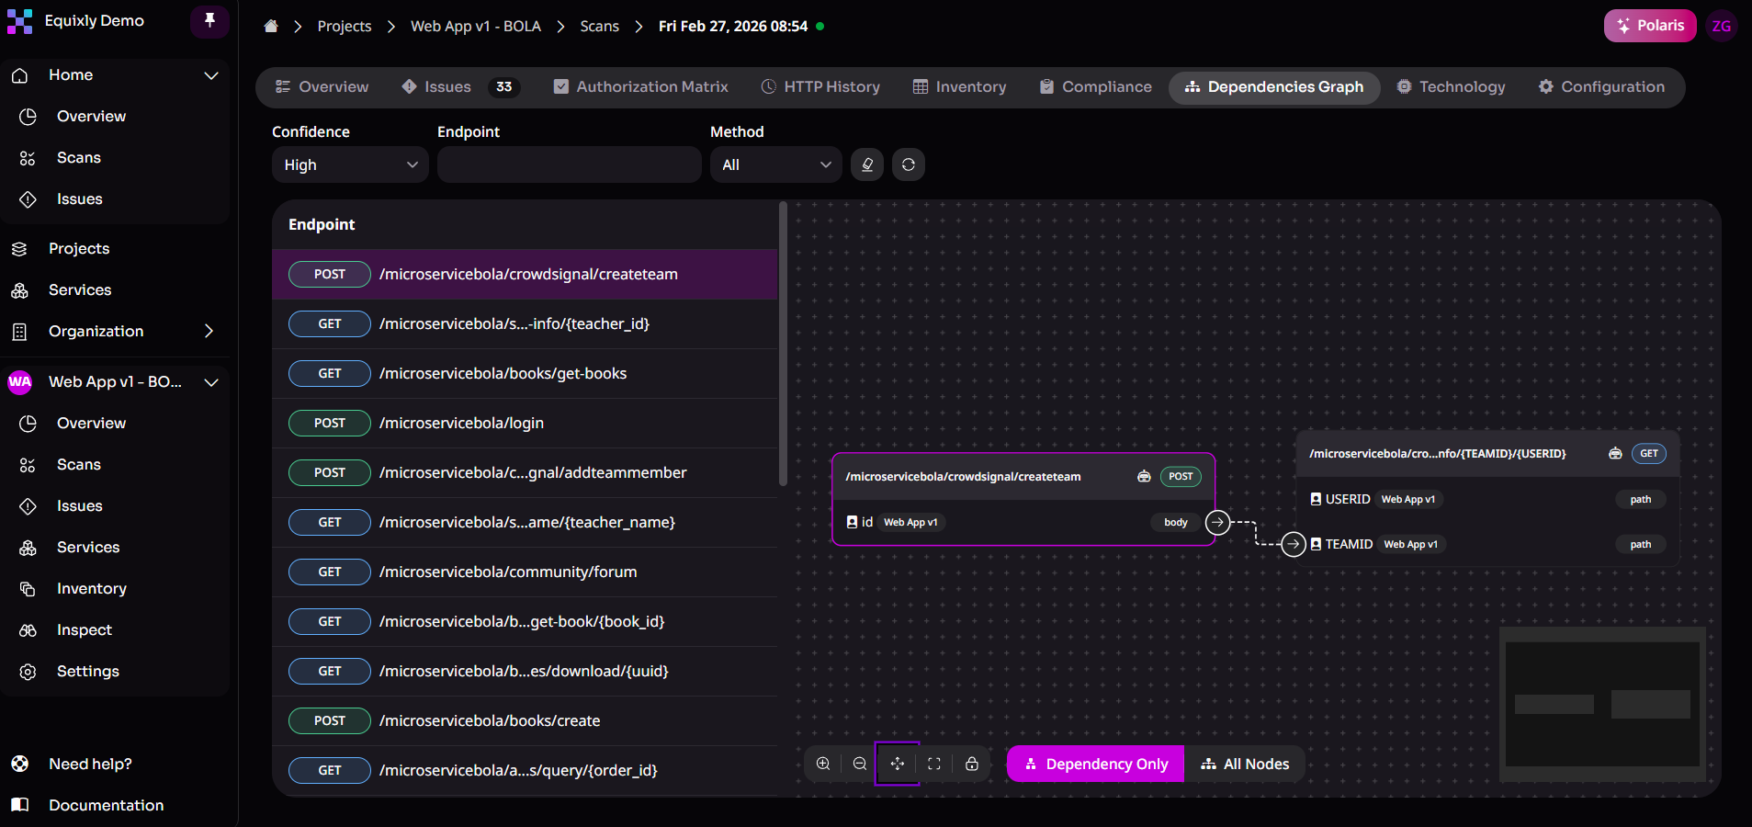Refresh the graph with the reload icon

(x=908, y=164)
